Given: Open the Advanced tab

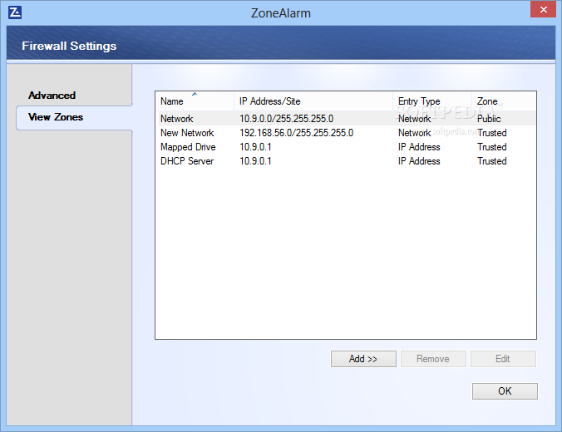Looking at the screenshot, I should tap(52, 96).
